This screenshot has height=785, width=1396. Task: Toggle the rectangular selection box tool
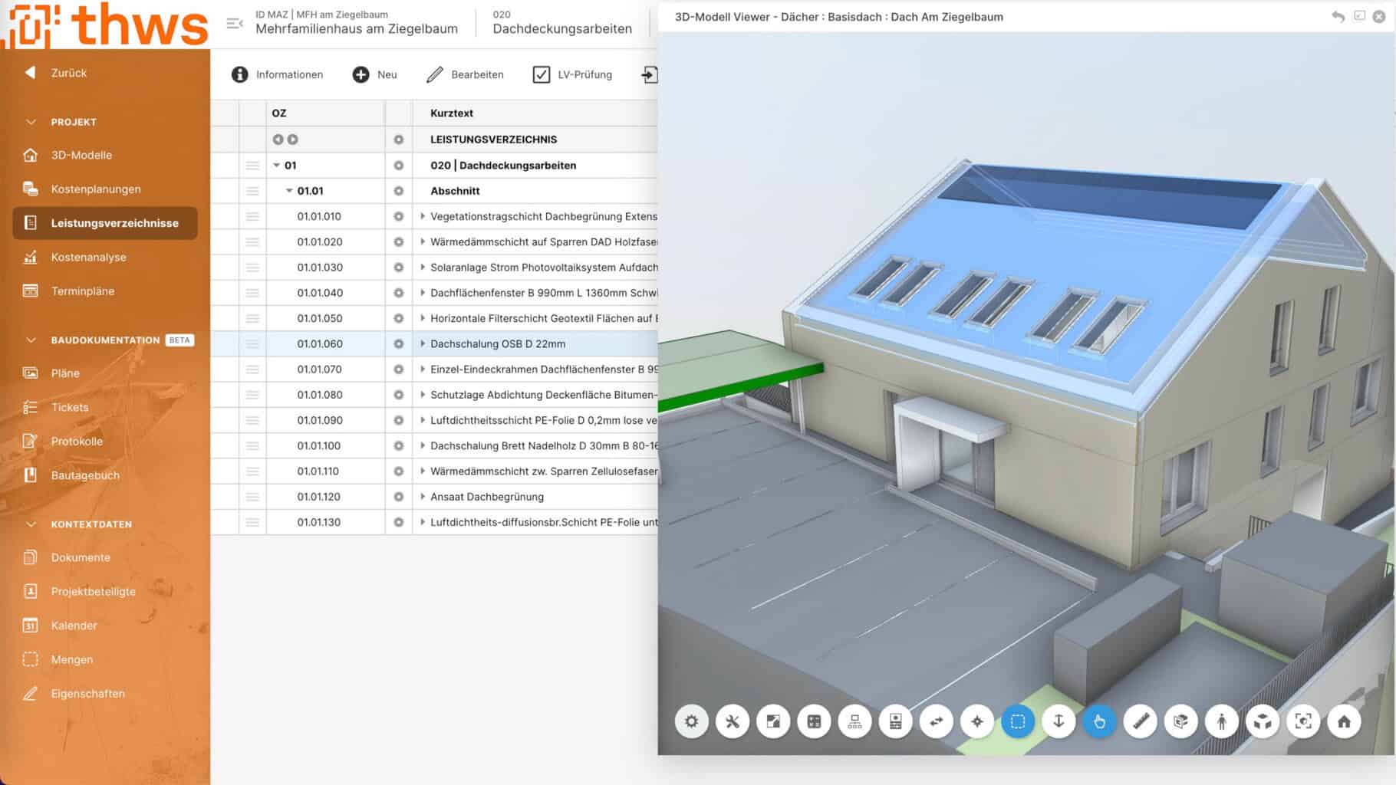coord(1018,721)
